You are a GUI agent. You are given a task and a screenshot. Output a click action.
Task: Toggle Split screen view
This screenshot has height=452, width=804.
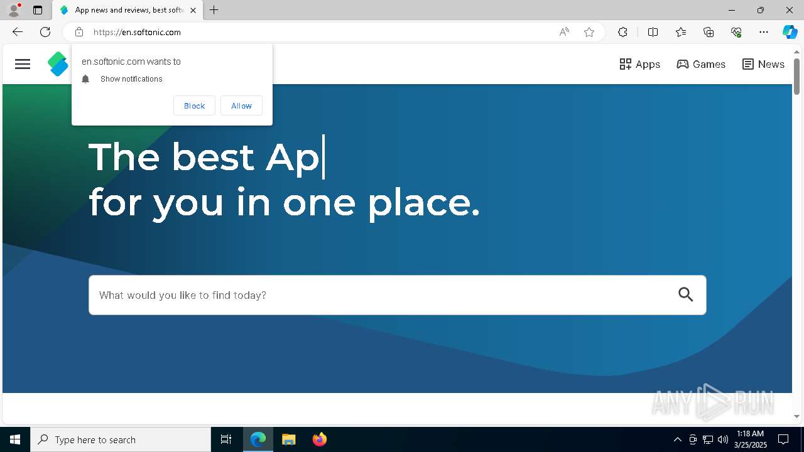[x=653, y=32]
